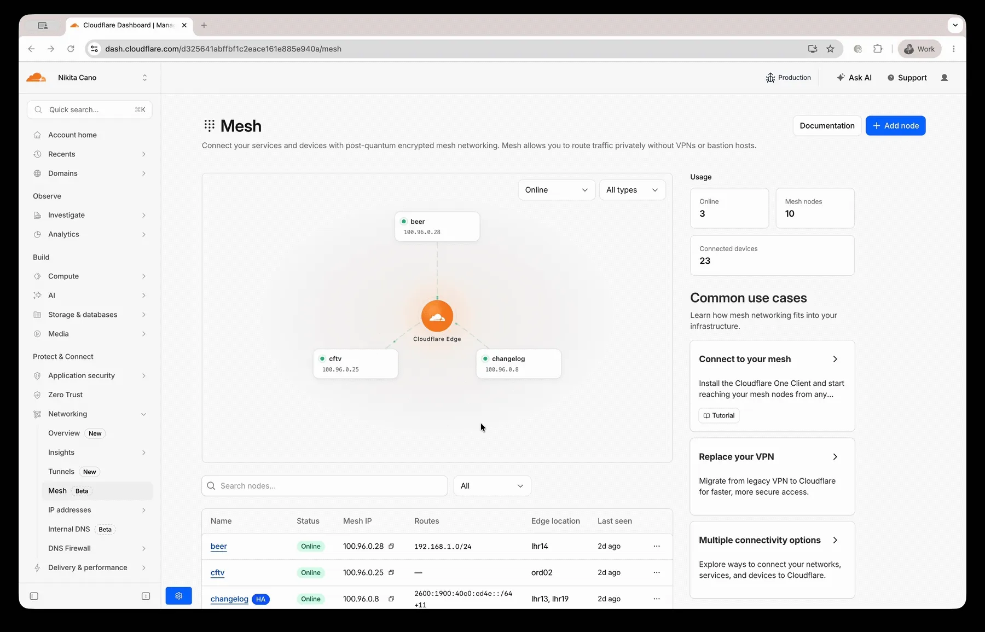Open Chrome three-dot menu
985x632 pixels.
pos(954,49)
